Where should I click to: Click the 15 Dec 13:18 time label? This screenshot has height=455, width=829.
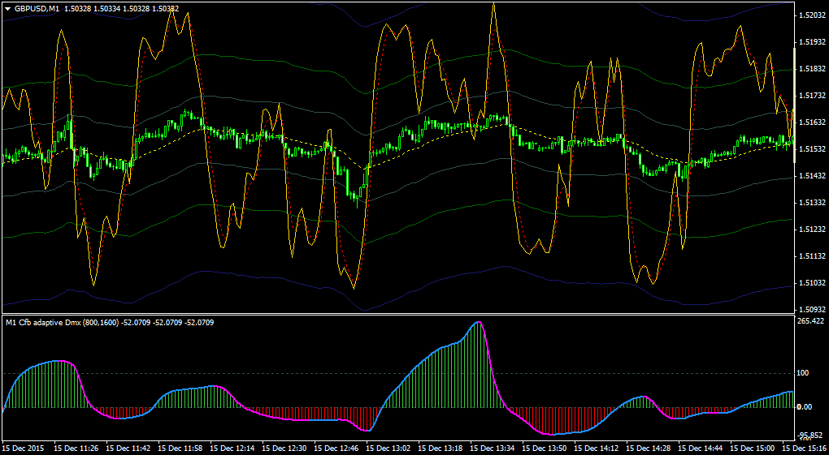point(441,448)
